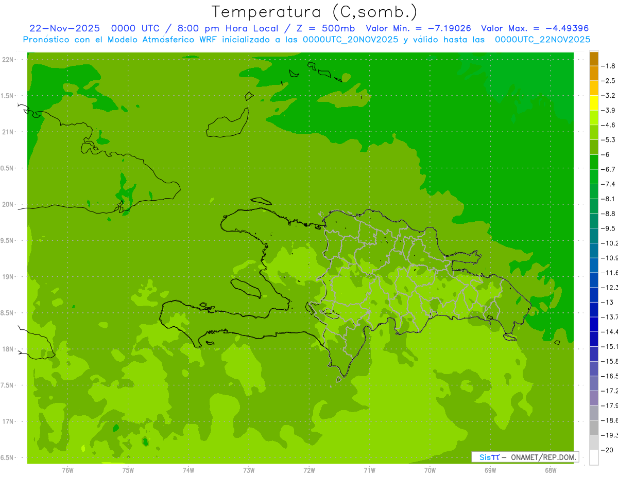The height and width of the screenshot is (477, 618).
Task: Click the 68W longitude axis label
Action: [x=551, y=470]
